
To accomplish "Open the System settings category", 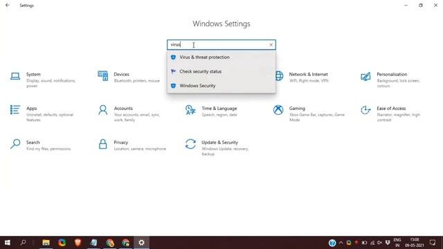I will (x=45, y=80).
